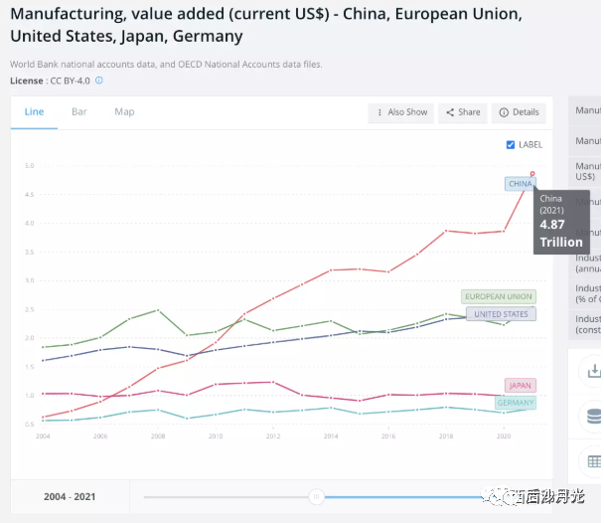
Task: Click the EUROPEAN UNION series label
Action: 499,296
